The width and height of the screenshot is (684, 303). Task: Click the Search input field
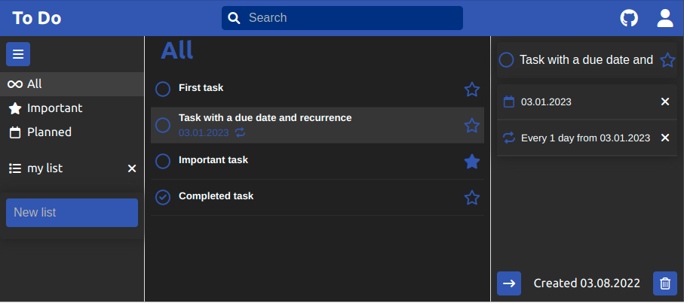click(351, 18)
